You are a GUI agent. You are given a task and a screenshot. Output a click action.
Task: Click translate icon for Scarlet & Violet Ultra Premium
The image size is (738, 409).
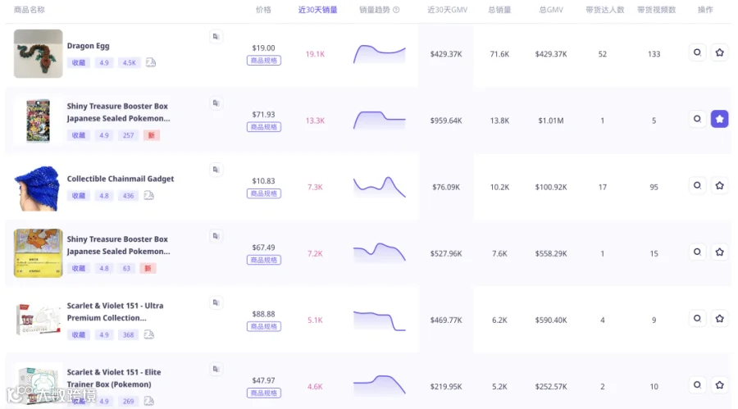tap(216, 302)
